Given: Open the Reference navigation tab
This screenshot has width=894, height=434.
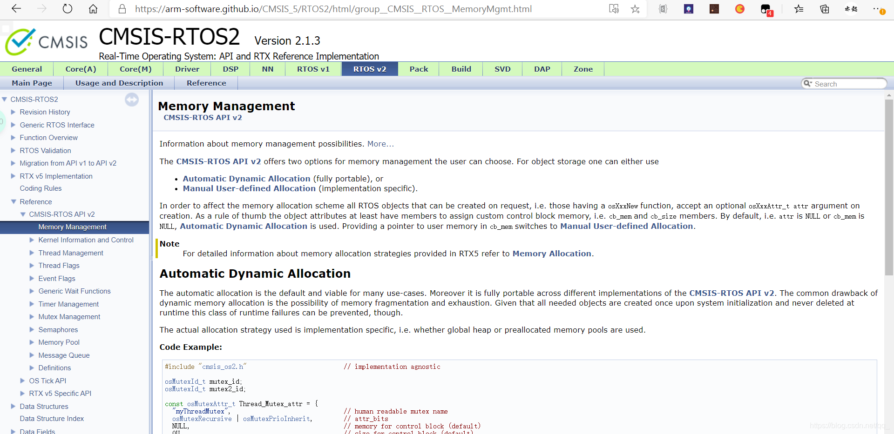Looking at the screenshot, I should click(206, 83).
